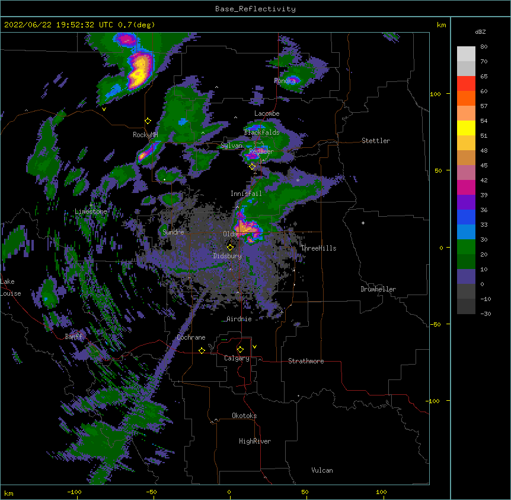Pick the yellow 51-54 dBZ legend swatch
Viewport: 511px width, 500px height.
point(466,128)
